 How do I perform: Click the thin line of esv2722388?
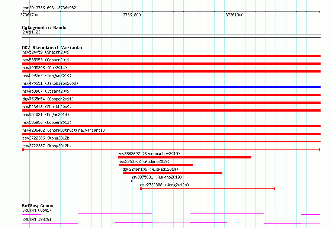tap(208, 189)
